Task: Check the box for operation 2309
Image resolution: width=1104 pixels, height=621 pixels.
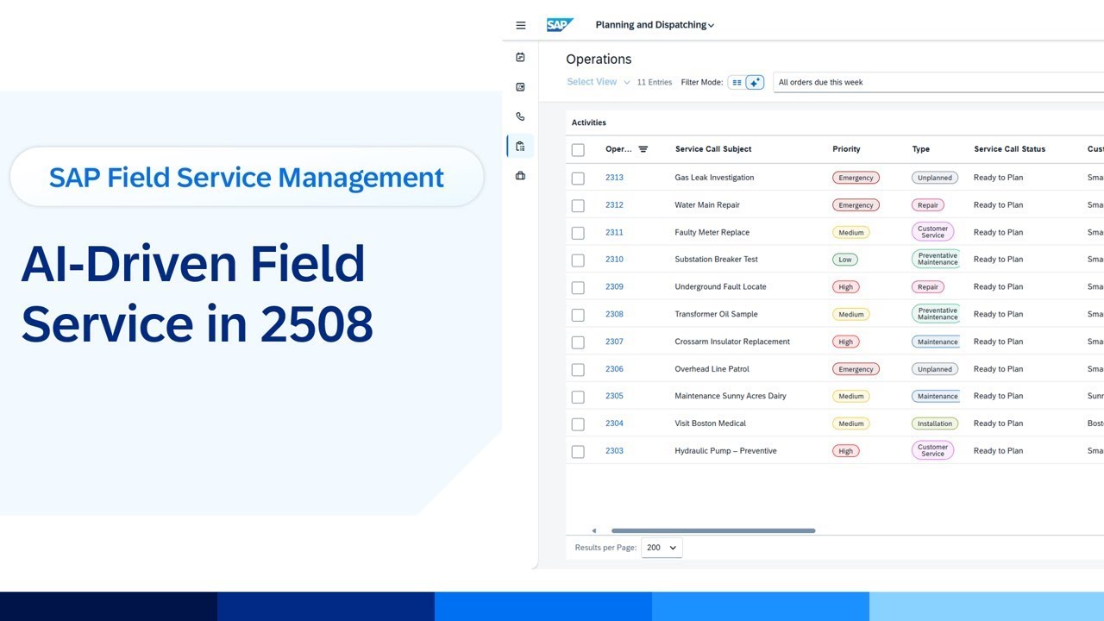Action: click(x=578, y=288)
